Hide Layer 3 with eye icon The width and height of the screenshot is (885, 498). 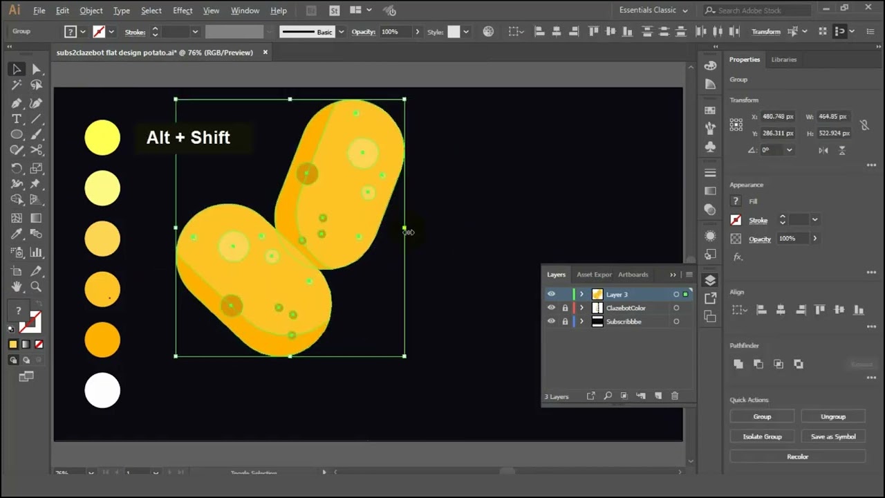(x=551, y=294)
